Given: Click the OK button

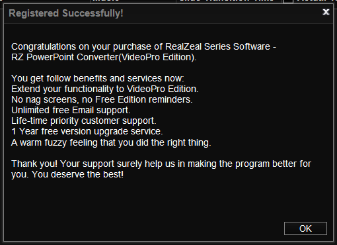Looking at the screenshot, I should [x=305, y=228].
